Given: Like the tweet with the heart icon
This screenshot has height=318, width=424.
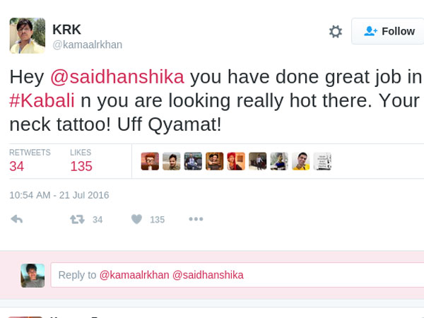Looking at the screenshot, I should [136, 220].
